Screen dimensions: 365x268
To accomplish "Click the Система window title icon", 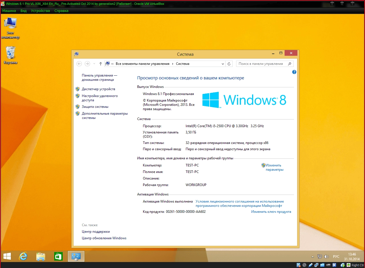I will point(76,54).
